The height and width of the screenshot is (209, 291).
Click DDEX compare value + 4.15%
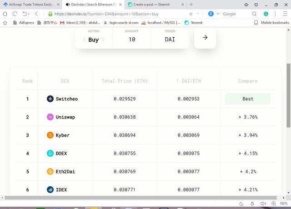click(x=248, y=154)
